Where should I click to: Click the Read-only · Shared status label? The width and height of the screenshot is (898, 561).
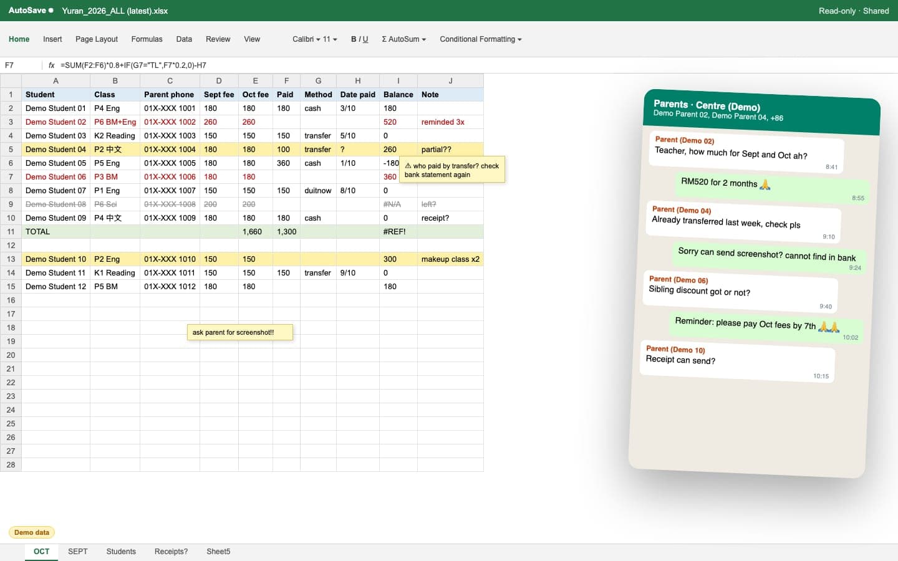(x=854, y=11)
